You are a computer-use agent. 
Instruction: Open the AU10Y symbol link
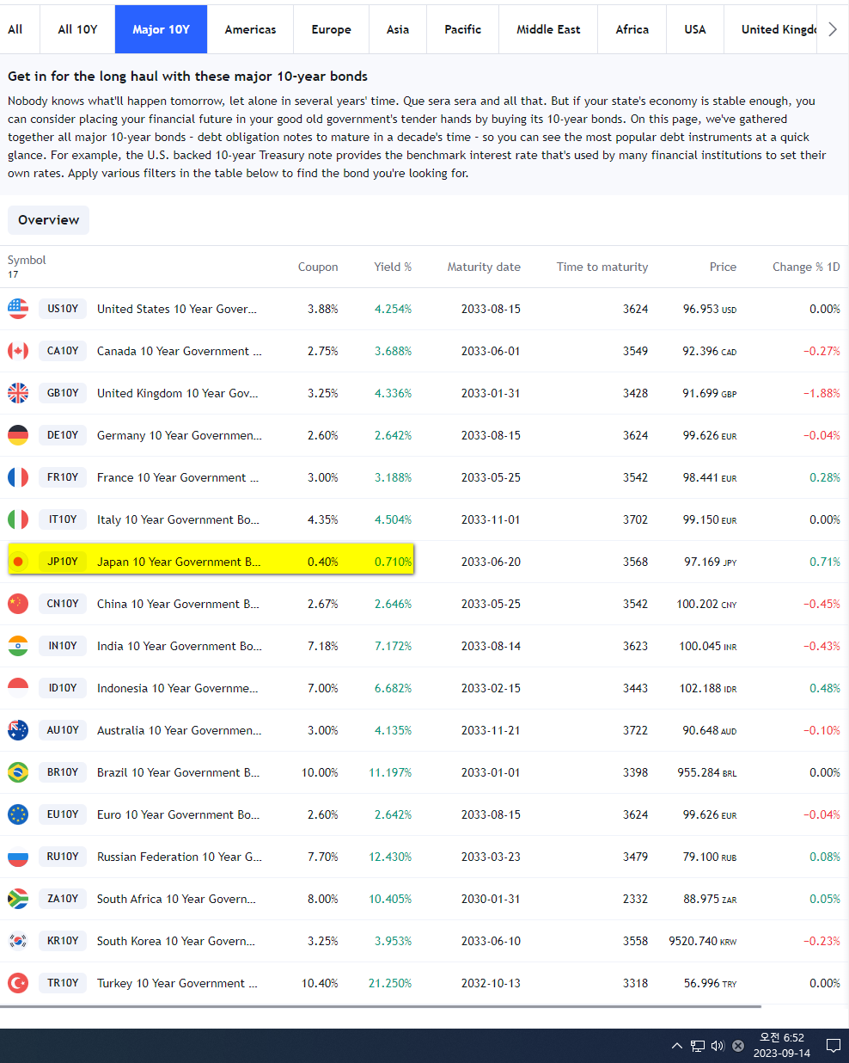coord(63,730)
